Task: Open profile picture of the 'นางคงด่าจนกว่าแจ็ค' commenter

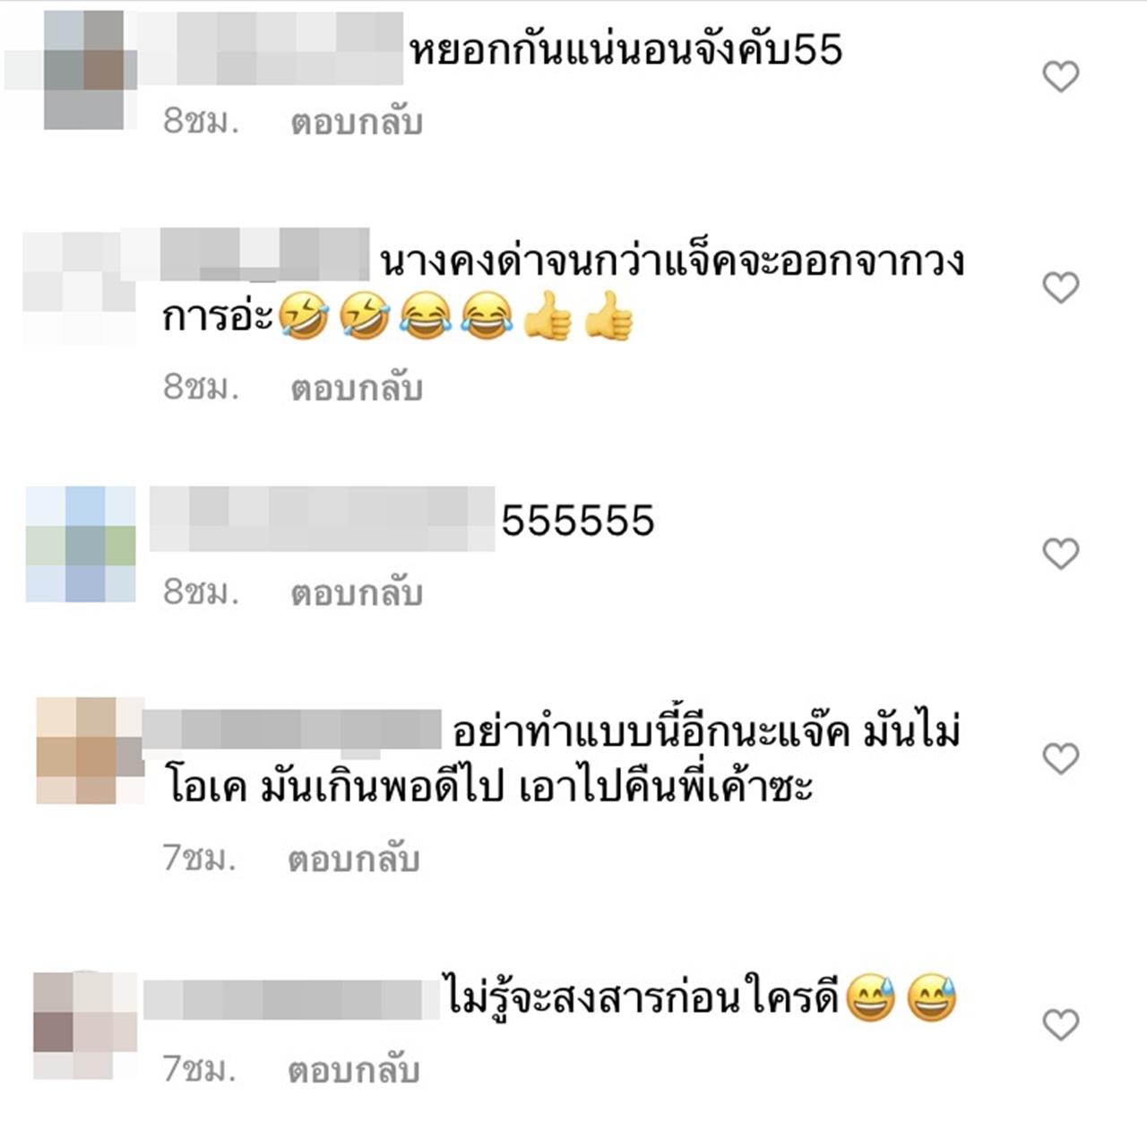Action: point(79,287)
